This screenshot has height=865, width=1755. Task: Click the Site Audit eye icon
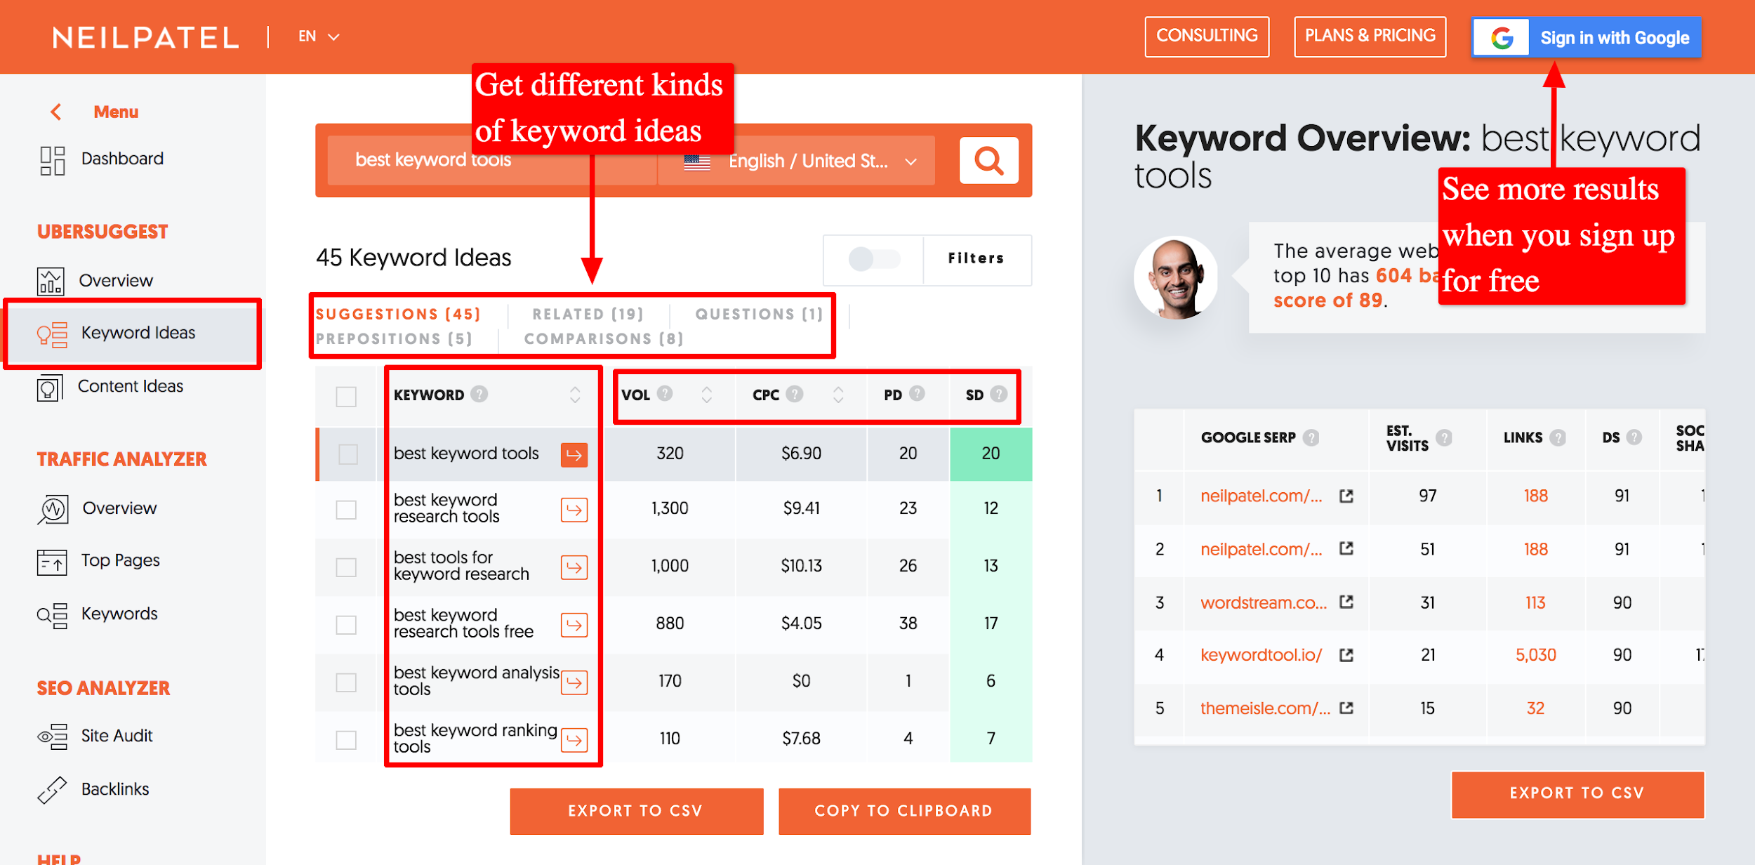52,737
